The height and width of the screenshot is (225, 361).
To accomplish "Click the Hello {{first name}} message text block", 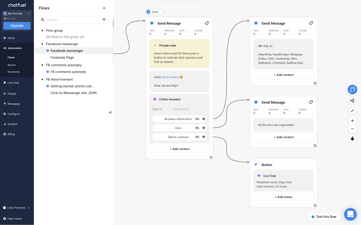I will click(x=179, y=81).
